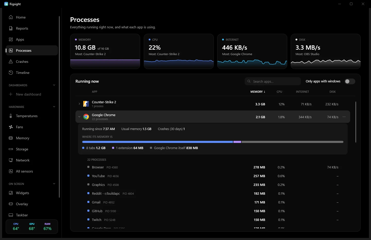Click the Widgets icon
Viewport: 371px width, 240px height.
click(x=11, y=193)
